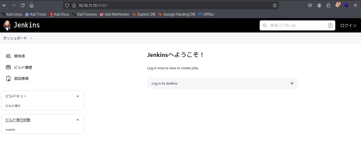Click the ビルド履歴 inbox icon
361x147 pixels.
pos(8,67)
